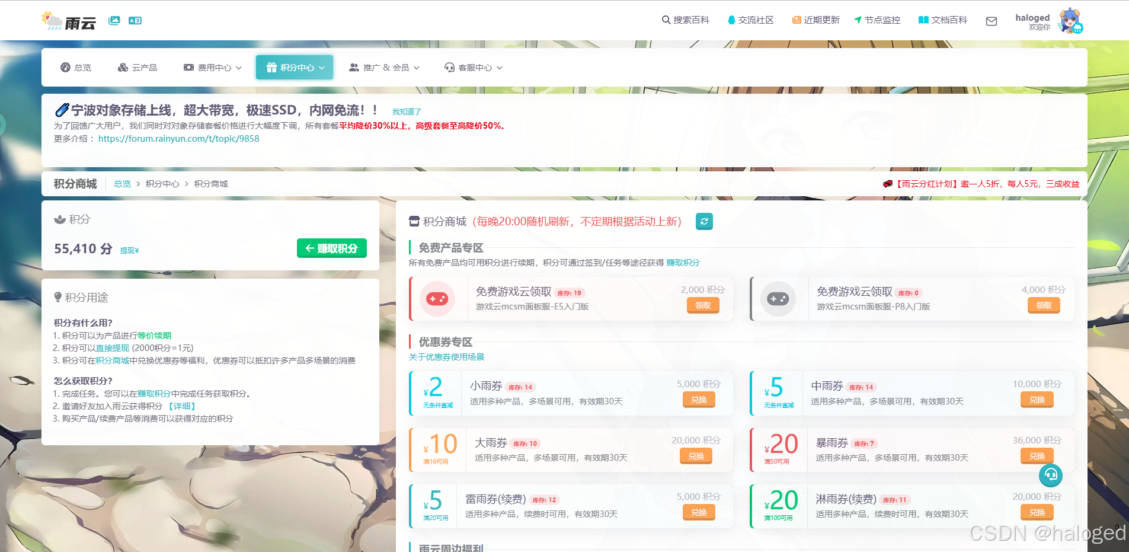This screenshot has width=1129, height=552.
Task: Go to 交流社区 in the top bar
Action: click(x=750, y=20)
